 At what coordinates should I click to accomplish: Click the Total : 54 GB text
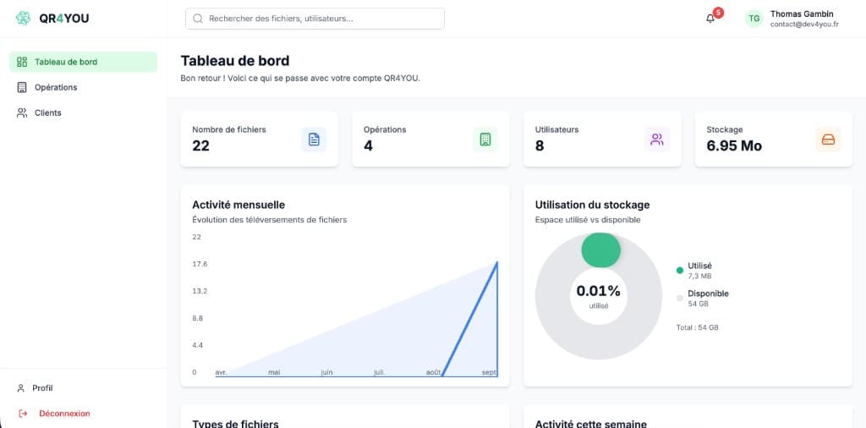pyautogui.click(x=697, y=327)
